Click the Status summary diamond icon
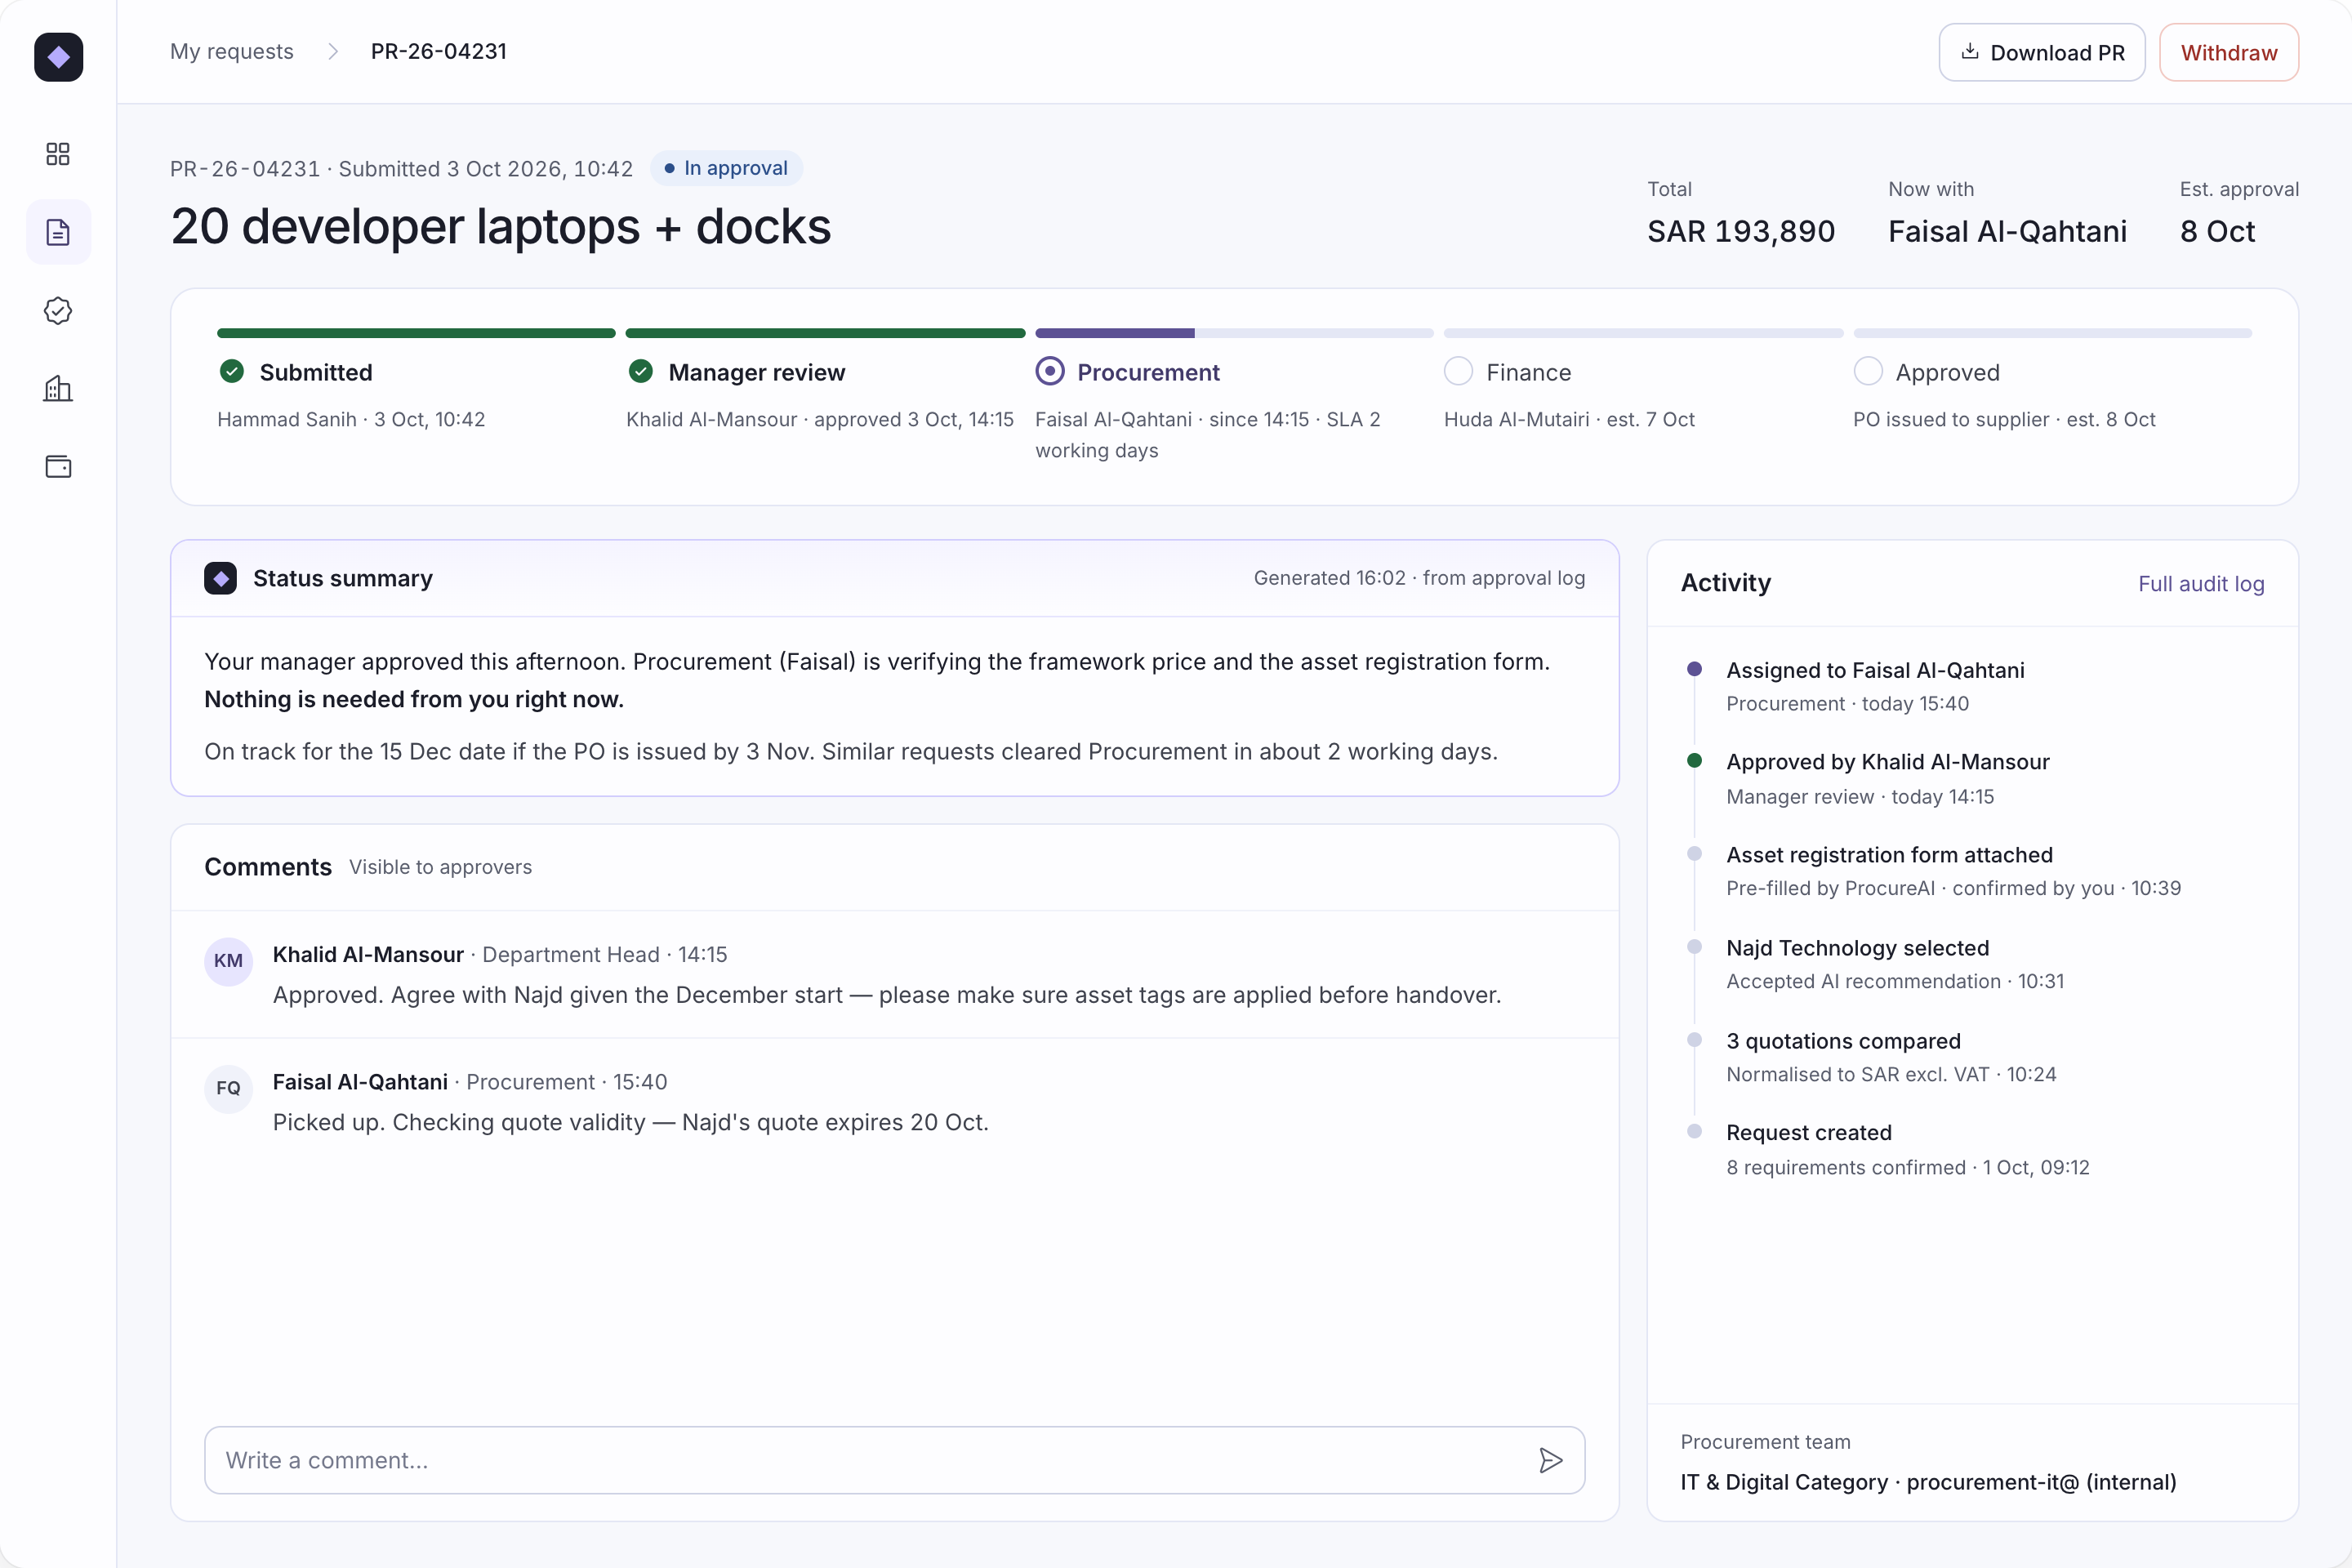Image resolution: width=2352 pixels, height=1568 pixels. (x=221, y=578)
